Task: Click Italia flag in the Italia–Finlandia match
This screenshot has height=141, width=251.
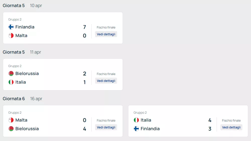Action: [136, 120]
